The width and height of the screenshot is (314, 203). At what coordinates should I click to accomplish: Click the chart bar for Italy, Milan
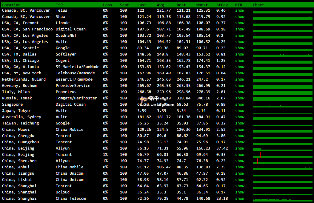click(x=282, y=93)
